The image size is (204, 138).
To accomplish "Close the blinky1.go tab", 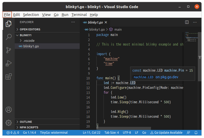I will [106, 22].
